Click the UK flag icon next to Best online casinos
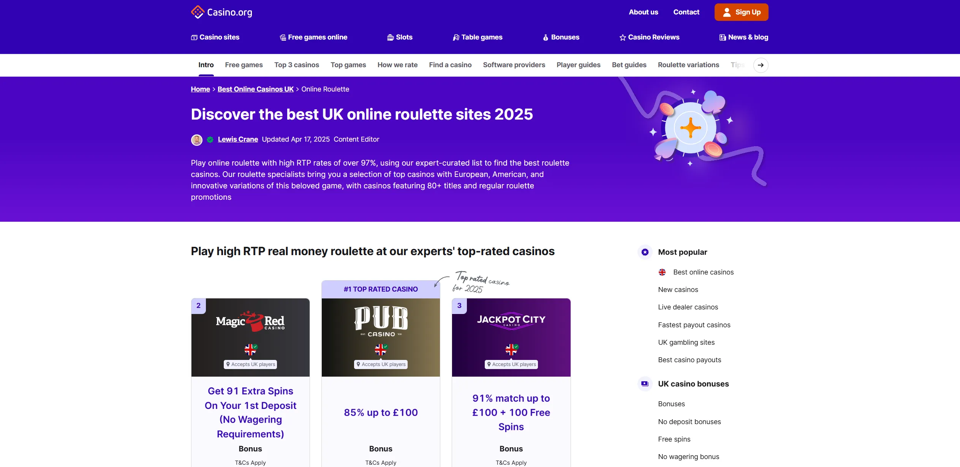Image resolution: width=960 pixels, height=467 pixels. (x=662, y=272)
